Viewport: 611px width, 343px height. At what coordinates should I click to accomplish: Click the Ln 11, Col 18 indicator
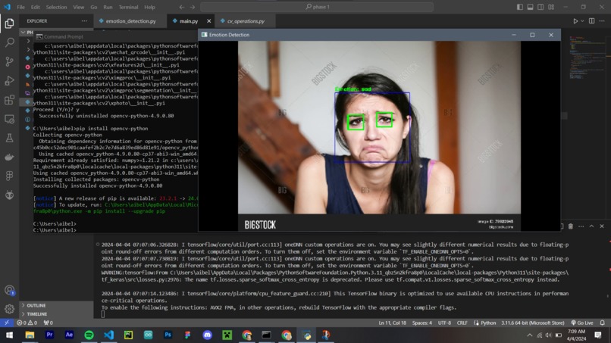[x=392, y=323]
